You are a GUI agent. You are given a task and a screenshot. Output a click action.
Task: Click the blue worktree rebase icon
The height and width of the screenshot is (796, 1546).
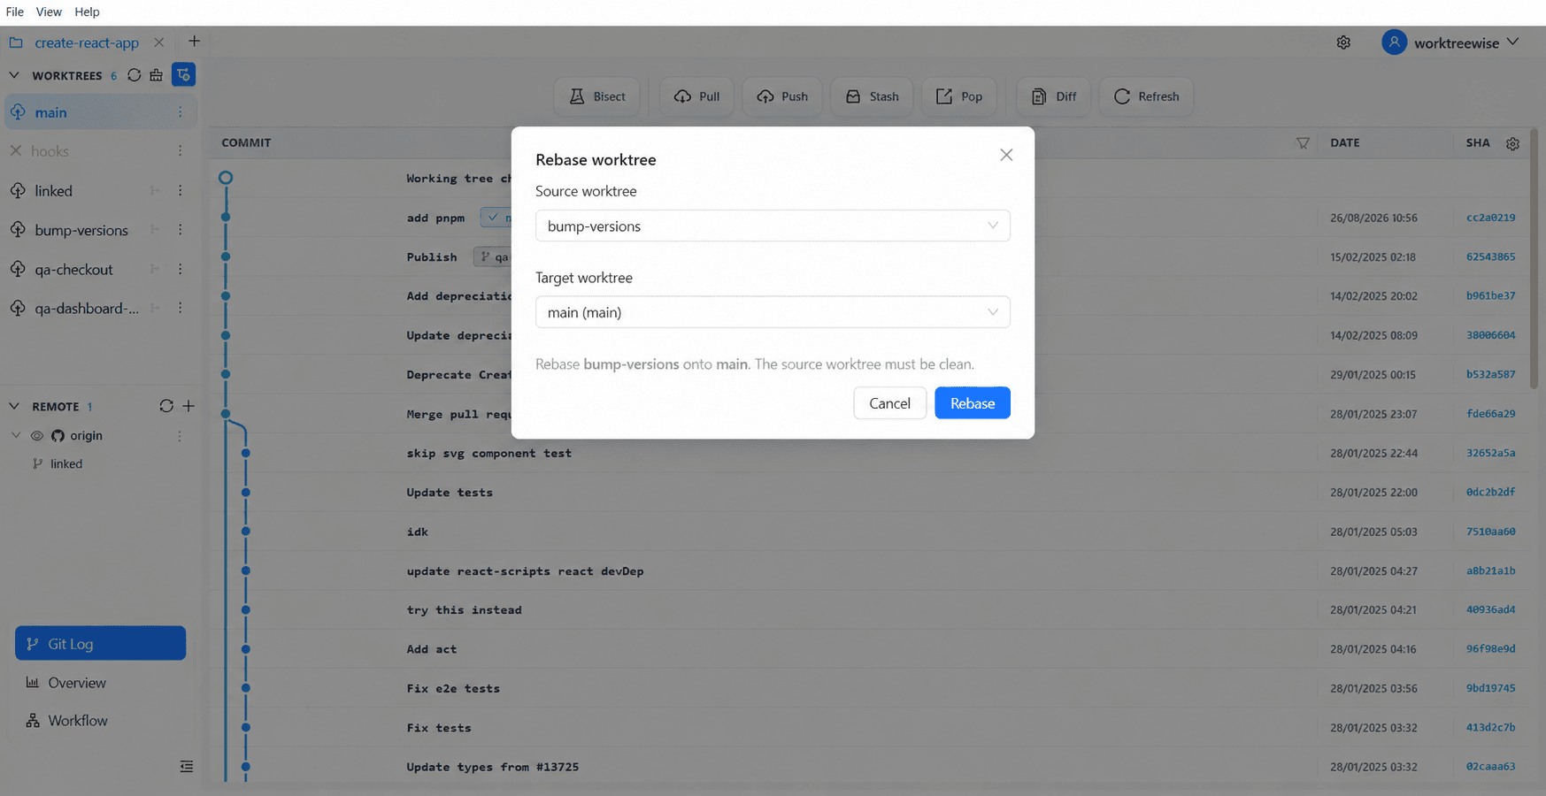[x=183, y=75]
